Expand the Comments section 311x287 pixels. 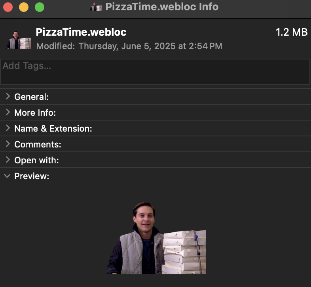click(8, 144)
